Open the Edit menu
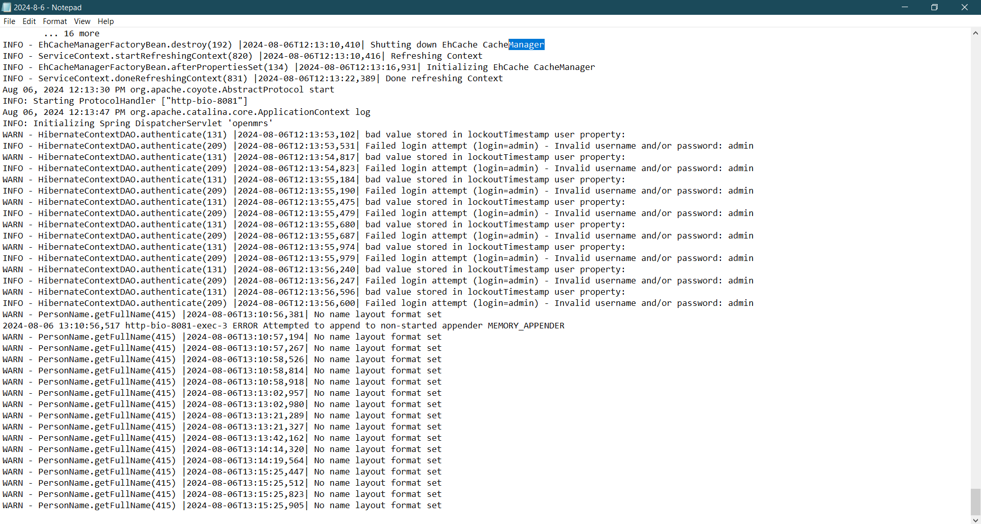The width and height of the screenshot is (981, 524). click(29, 21)
